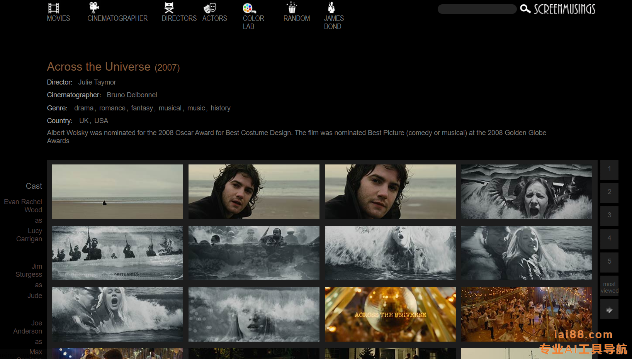Open the woman's face under wave thumbnail
Viewport: 632px width, 359px height.
click(254, 314)
